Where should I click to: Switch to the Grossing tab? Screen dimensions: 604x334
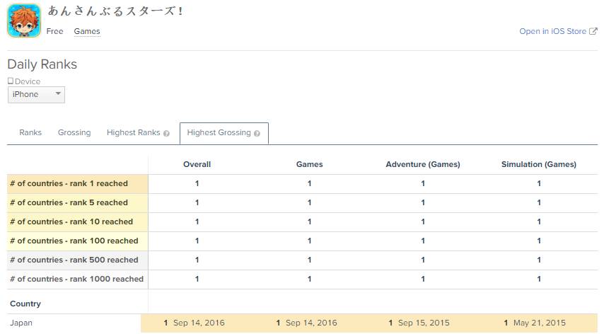pos(74,132)
